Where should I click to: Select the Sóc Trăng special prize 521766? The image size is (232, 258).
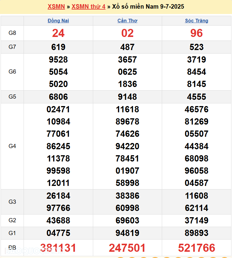(x=196, y=248)
